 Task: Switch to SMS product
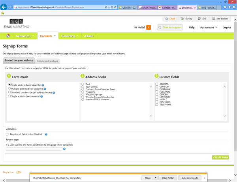202,19
